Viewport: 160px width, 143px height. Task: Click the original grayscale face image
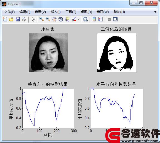coord(48,53)
